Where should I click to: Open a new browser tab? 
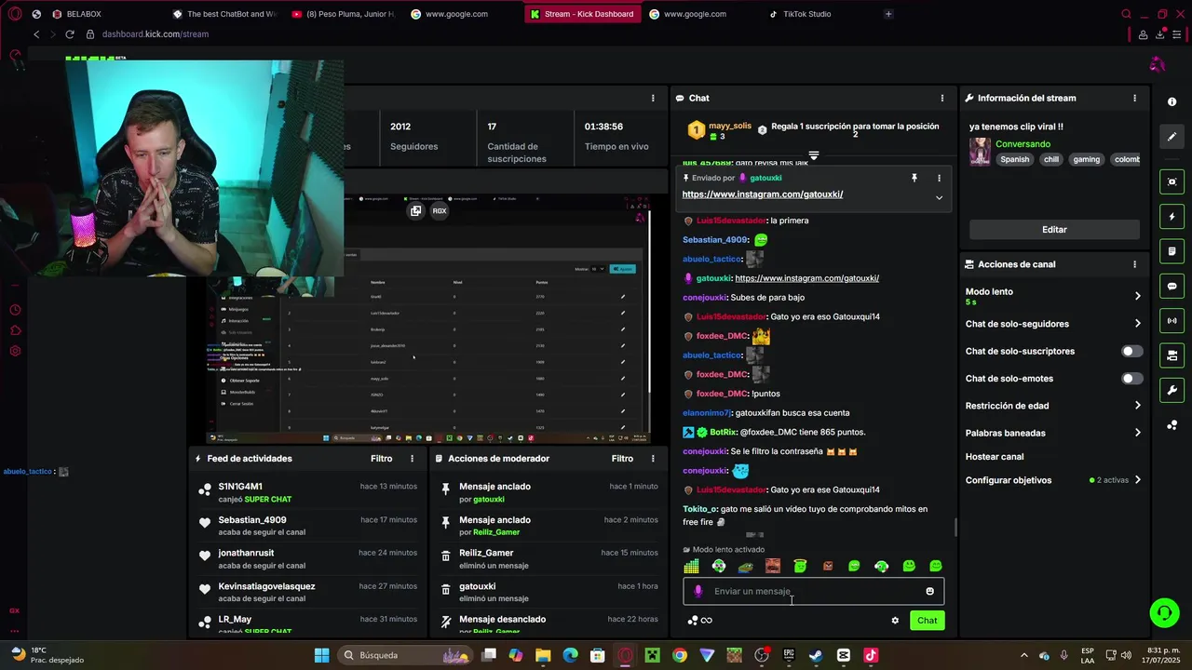pyautogui.click(x=888, y=14)
